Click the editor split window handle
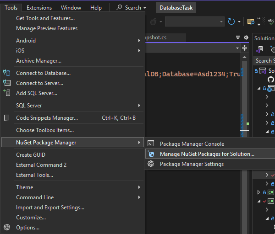This screenshot has height=234, width=275. click(x=245, y=48)
